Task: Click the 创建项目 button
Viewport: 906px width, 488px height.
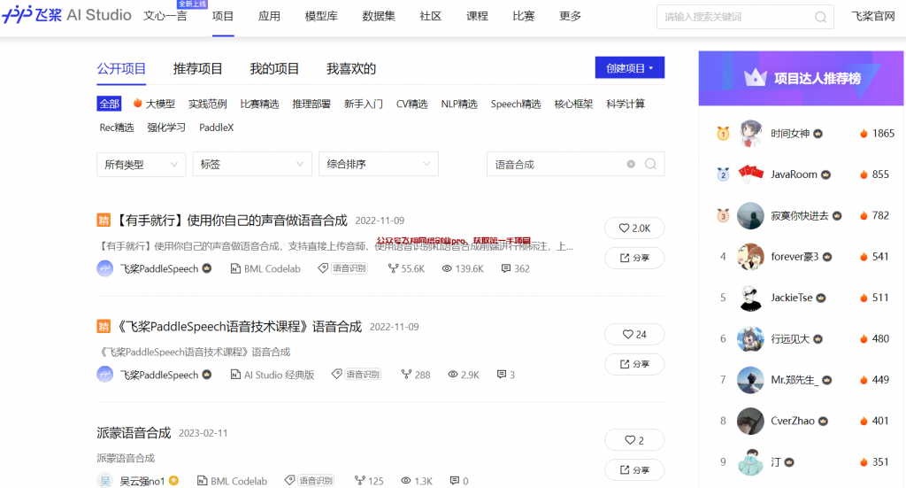Action: (629, 68)
